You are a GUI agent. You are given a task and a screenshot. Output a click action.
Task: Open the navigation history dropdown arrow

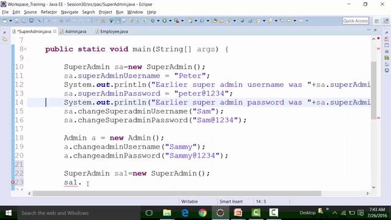pos(294,21)
